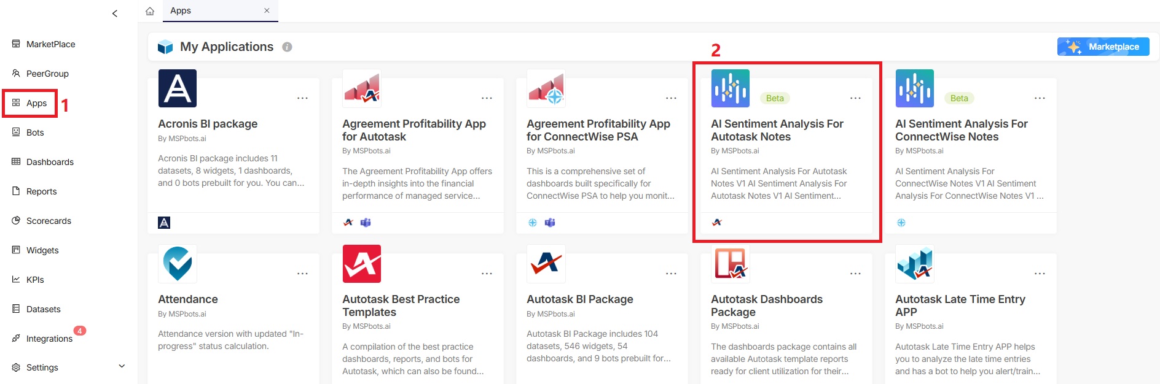Image resolution: width=1160 pixels, height=384 pixels.
Task: Open the Bots section in the sidebar
Action: pos(35,132)
